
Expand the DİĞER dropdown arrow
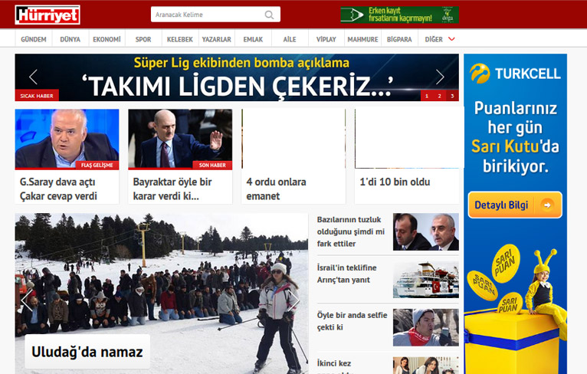point(451,39)
